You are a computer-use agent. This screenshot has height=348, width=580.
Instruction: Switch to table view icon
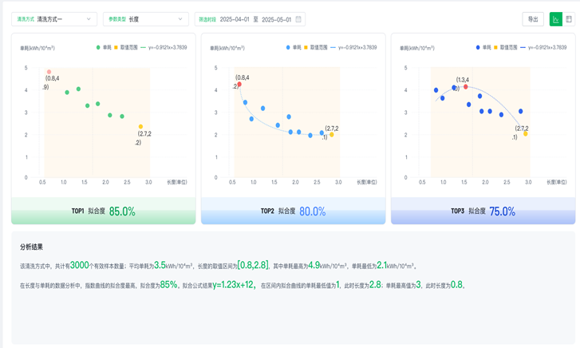tap(569, 19)
